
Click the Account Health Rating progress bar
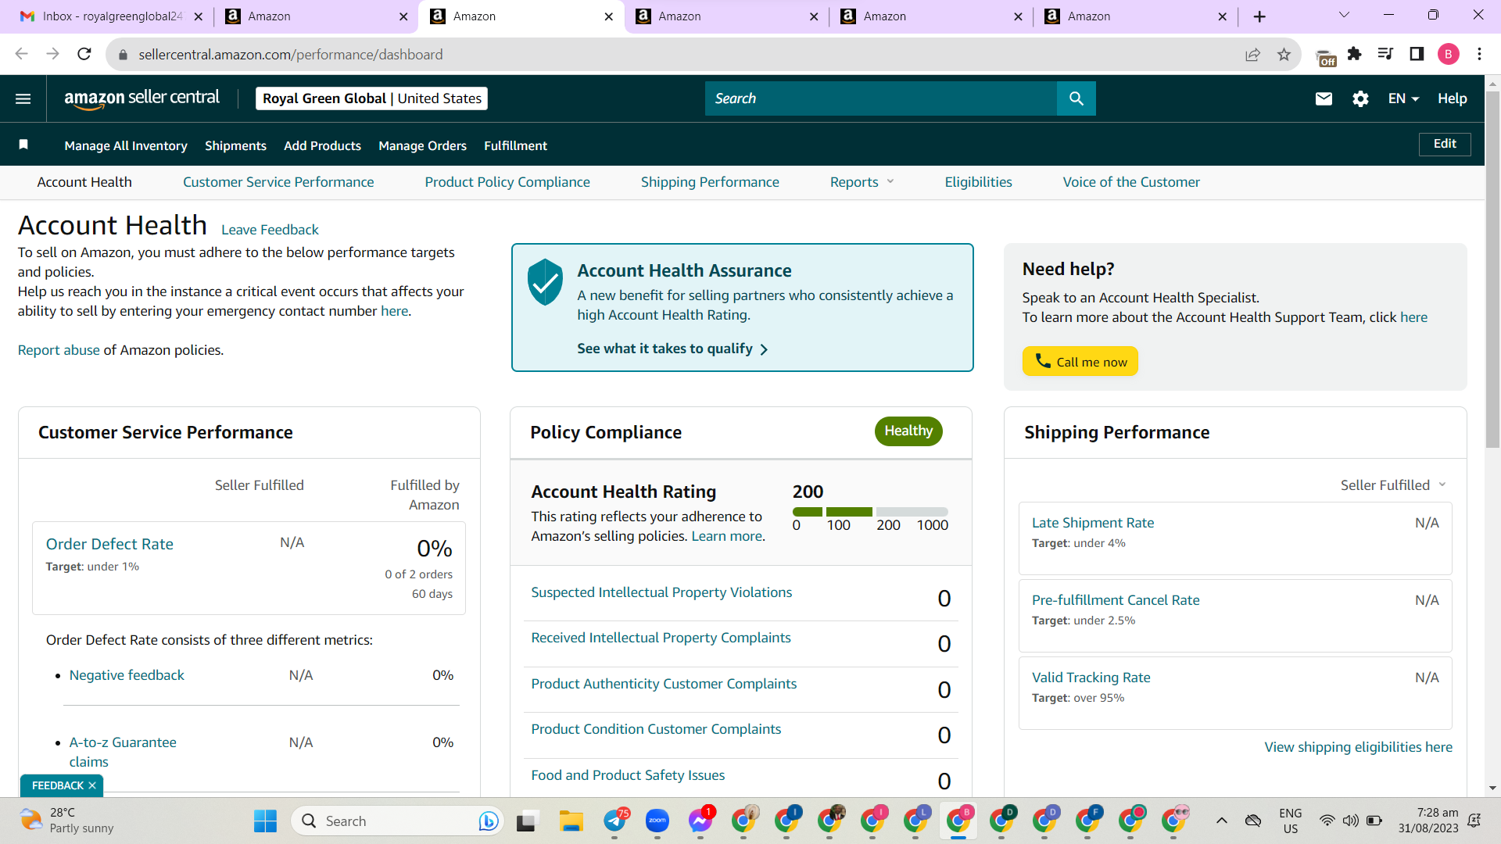[870, 512]
